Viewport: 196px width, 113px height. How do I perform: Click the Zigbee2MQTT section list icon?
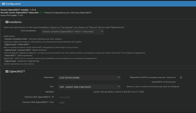(7, 71)
